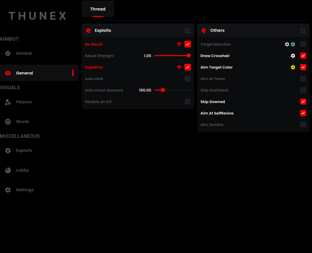Switch to the Thread tab
Viewport: 312px width, 253px height.
pyautogui.click(x=97, y=9)
